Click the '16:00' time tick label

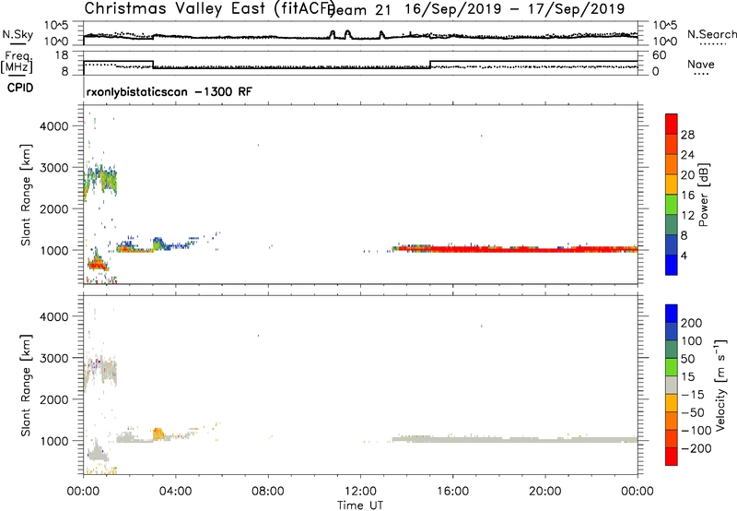(452, 492)
